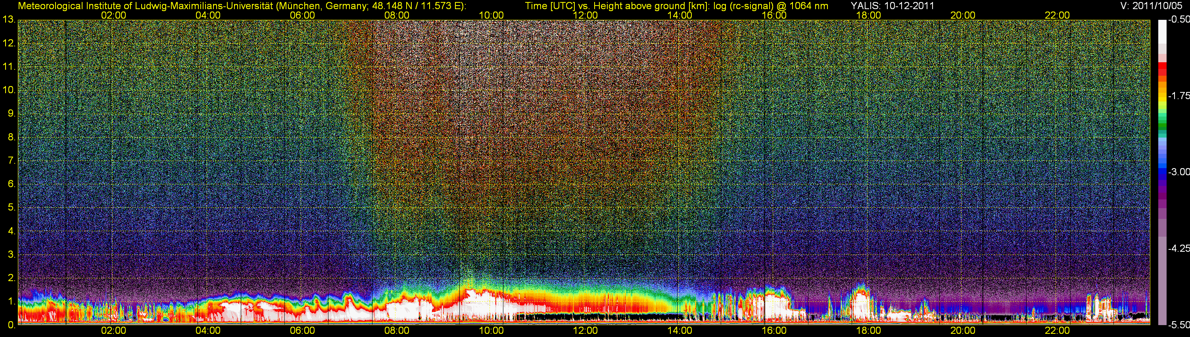
Task: Click the 02:00 label on the top time axis
Action: coord(113,15)
